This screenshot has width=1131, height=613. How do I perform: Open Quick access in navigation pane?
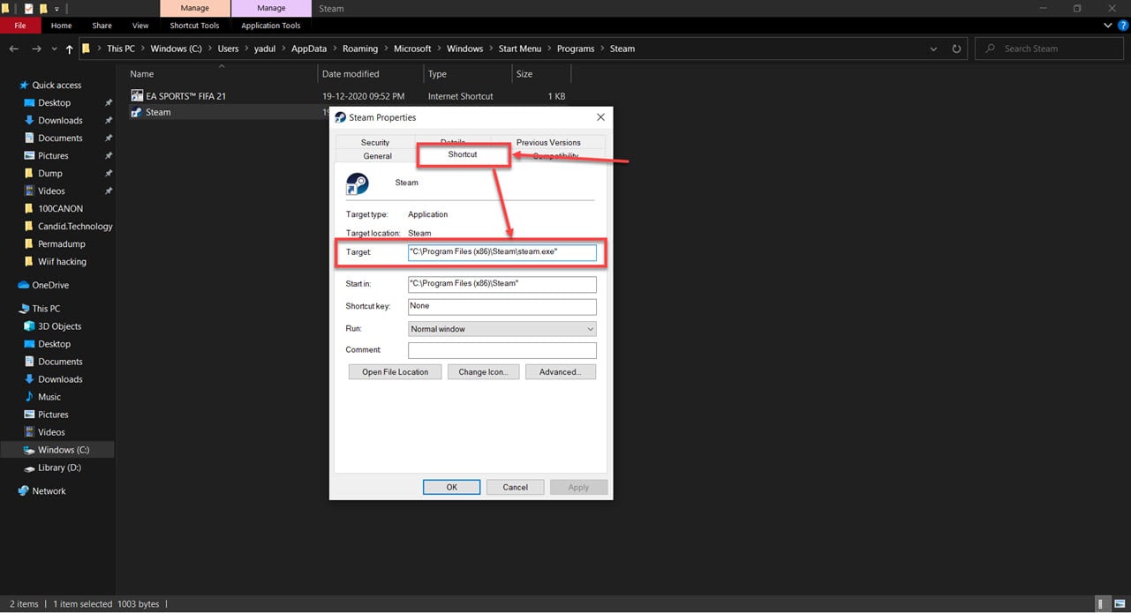[x=57, y=86]
